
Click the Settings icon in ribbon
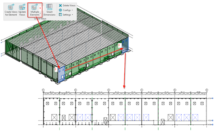(60, 15)
